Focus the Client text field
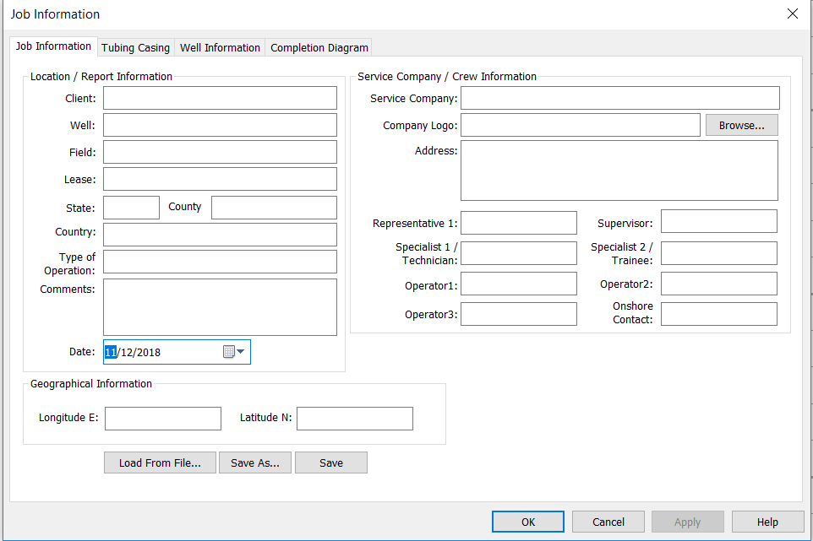This screenshot has height=541, width=813. (220, 98)
